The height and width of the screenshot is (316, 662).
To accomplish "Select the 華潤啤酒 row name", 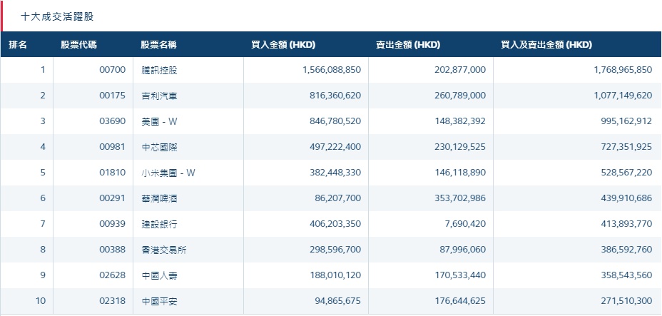I will pos(159,198).
